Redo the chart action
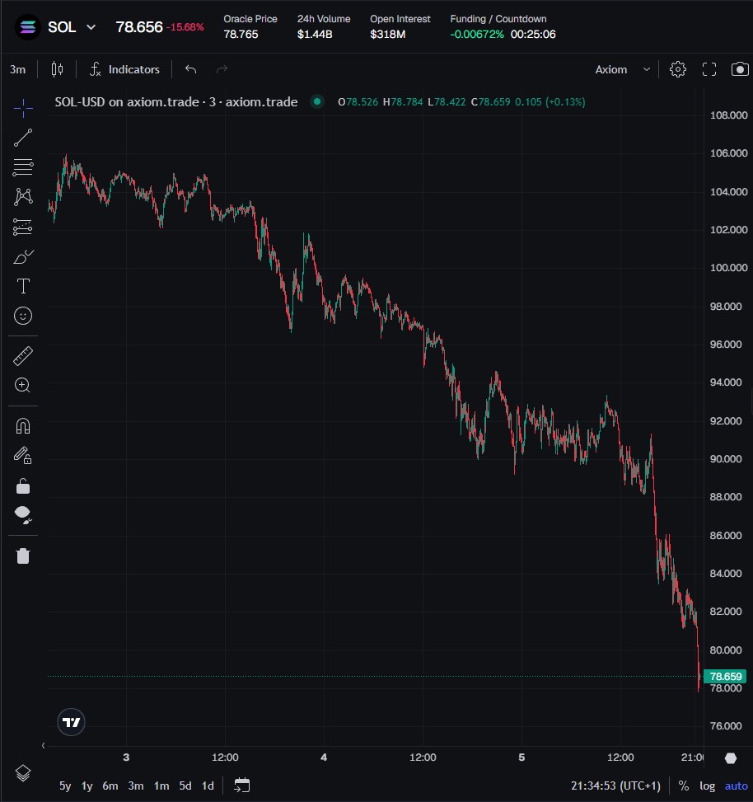The width and height of the screenshot is (753, 802). point(222,69)
